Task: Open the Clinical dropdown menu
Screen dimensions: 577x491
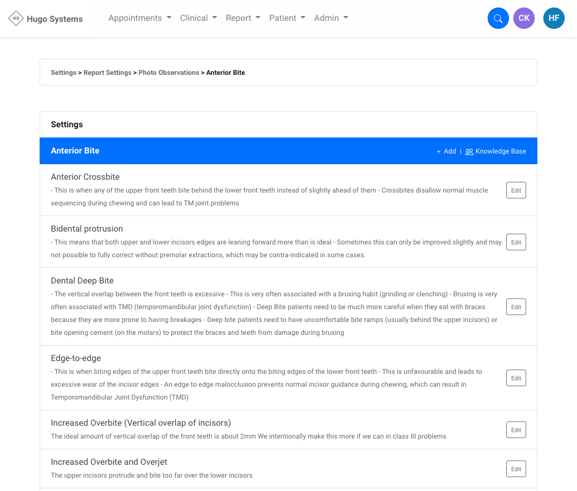Action: [199, 18]
